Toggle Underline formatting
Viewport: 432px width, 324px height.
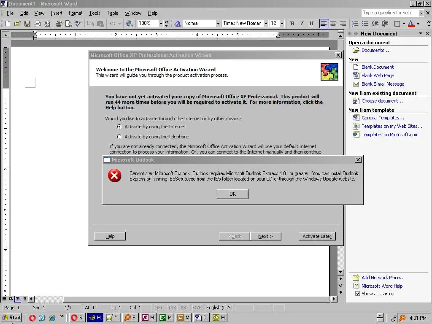coord(311,24)
